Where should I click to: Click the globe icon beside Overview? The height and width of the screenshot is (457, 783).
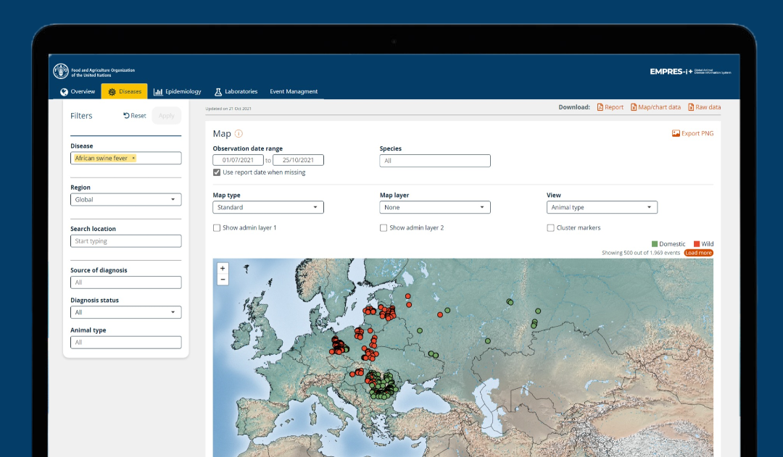click(x=64, y=92)
